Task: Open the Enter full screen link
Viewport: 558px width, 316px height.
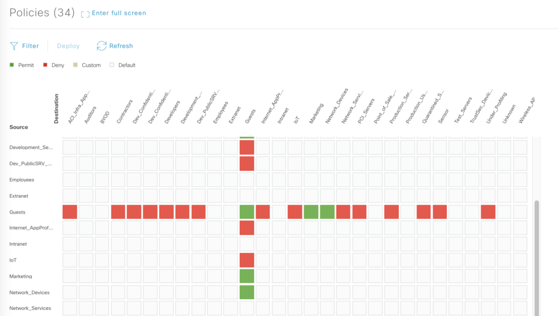Action: pyautogui.click(x=119, y=13)
